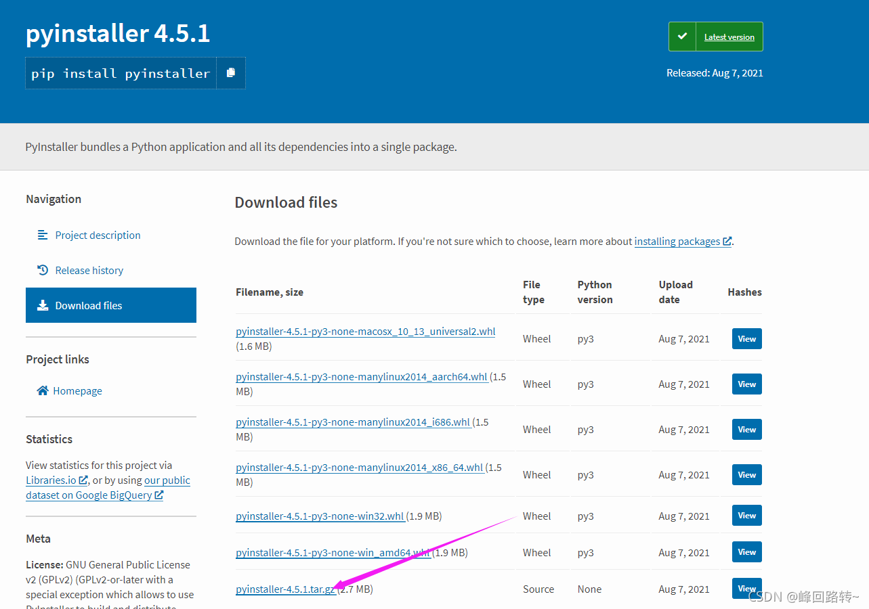Image resolution: width=869 pixels, height=609 pixels.
Task: Click the Hashes column header
Action: point(744,292)
